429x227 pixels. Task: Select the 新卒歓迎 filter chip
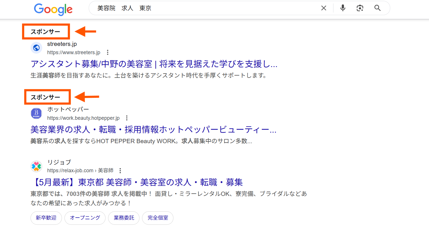click(x=46, y=218)
